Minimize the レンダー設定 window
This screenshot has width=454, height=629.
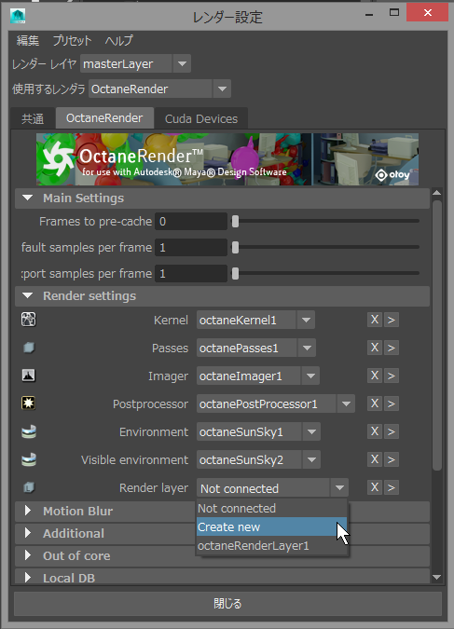369,14
